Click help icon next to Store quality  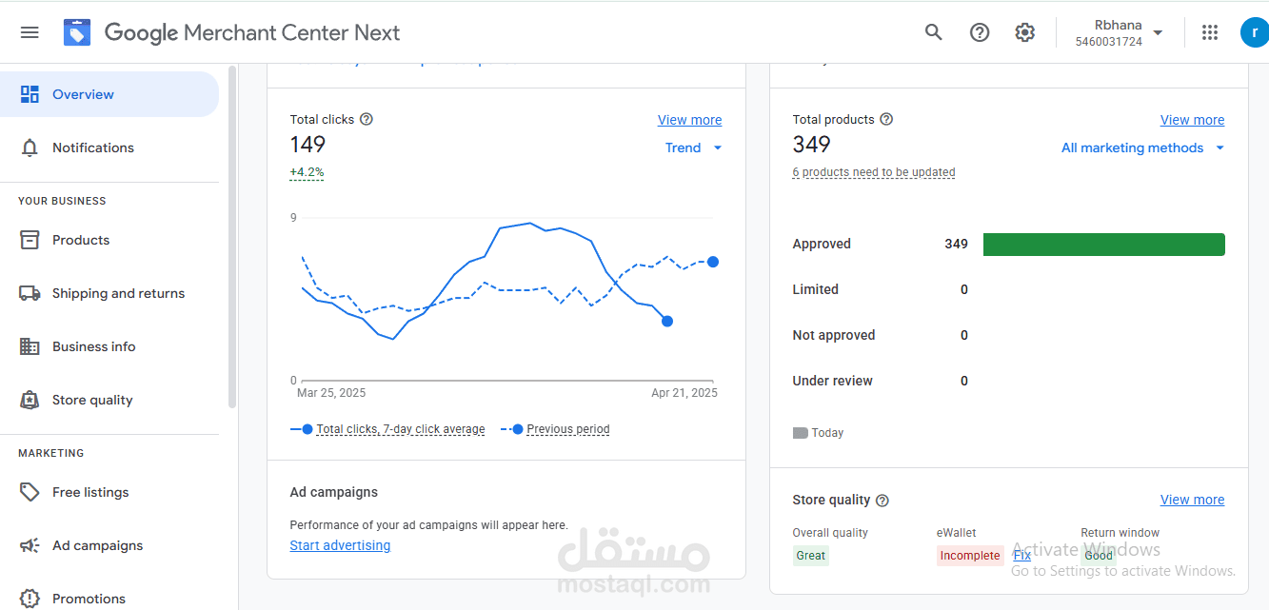click(882, 500)
